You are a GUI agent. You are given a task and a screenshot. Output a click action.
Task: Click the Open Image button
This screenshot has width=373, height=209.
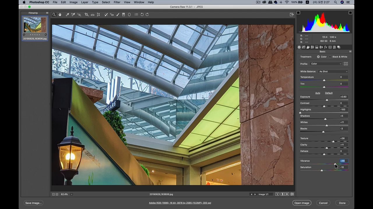(302, 203)
